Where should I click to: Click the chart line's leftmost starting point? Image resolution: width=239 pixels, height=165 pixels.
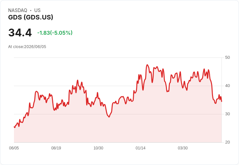coord(14,127)
